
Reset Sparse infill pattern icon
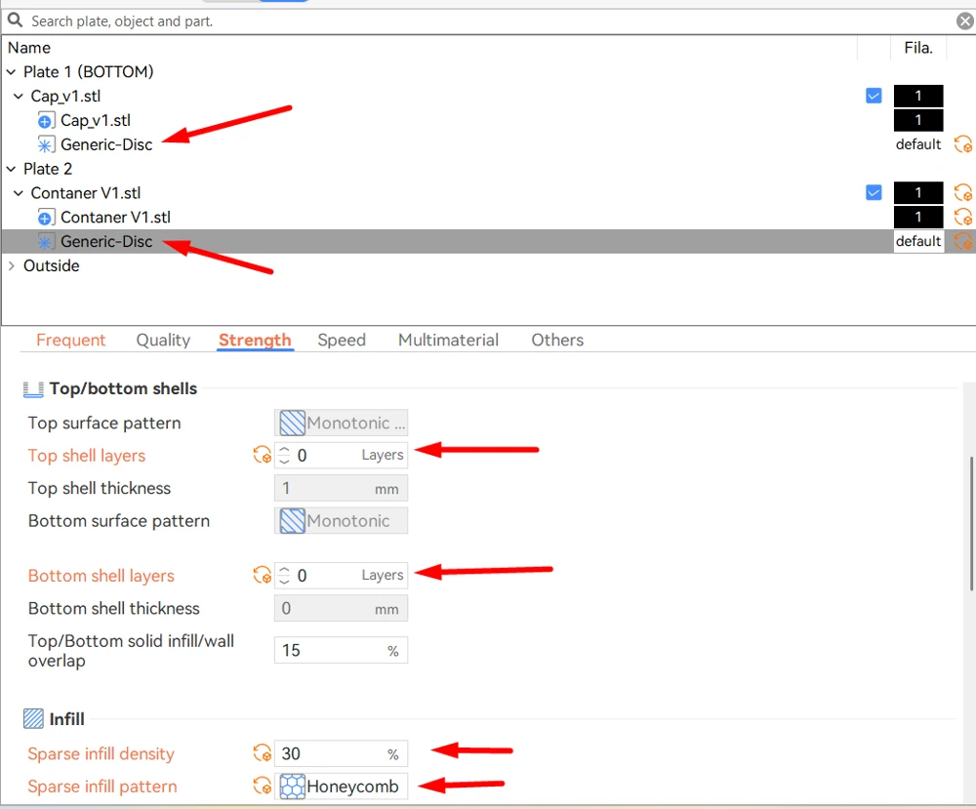coord(262,786)
